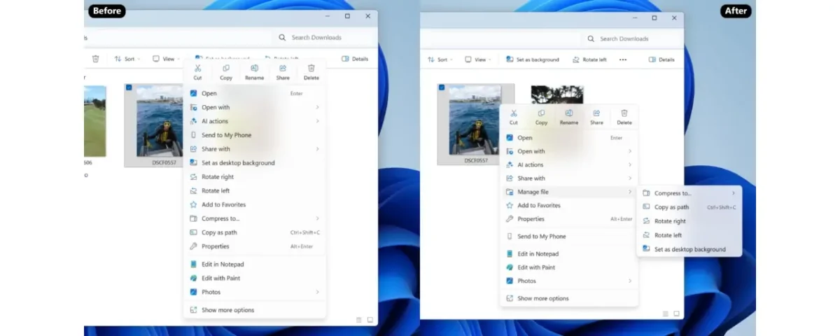
Task: Toggle the DSCF0557 selection checkbox in the After window
Action: (x=442, y=87)
